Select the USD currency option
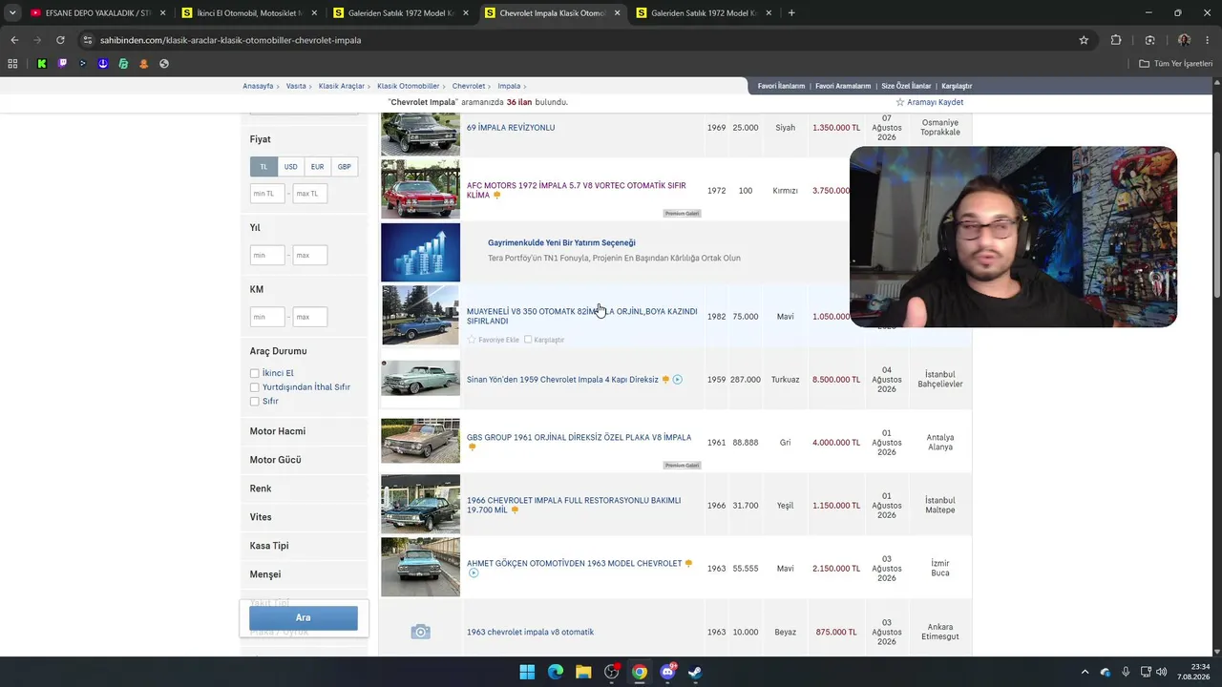Image resolution: width=1222 pixels, height=687 pixels. [290, 167]
